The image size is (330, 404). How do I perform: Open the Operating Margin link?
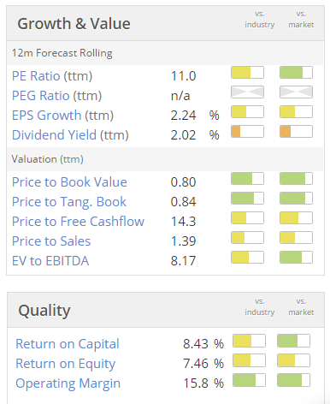click(x=68, y=383)
